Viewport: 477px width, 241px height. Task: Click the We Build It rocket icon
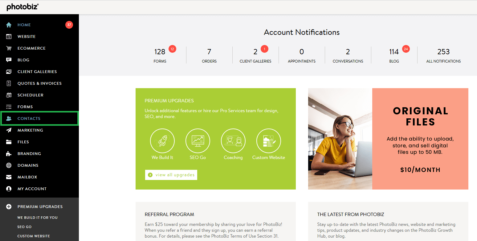(x=162, y=141)
